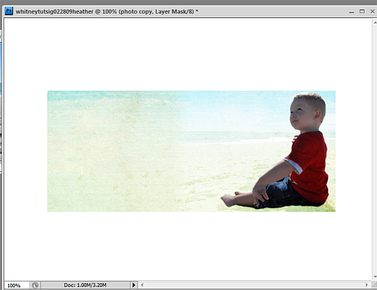The image size is (377, 290).
Task: Click the vertical scrollbar track
Action: coord(374,149)
